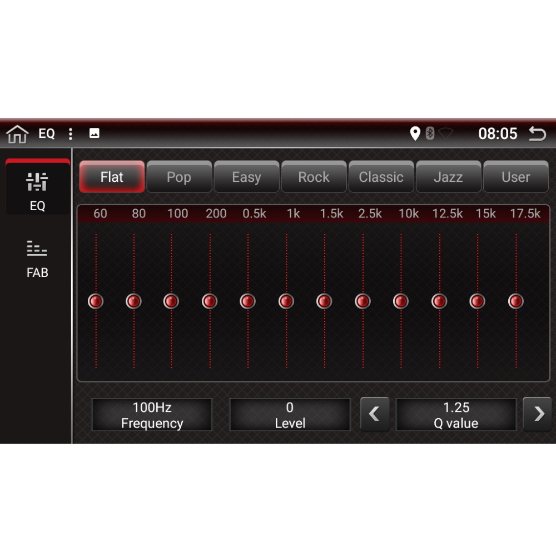Click the 0.5k frequency label
556x556 pixels.
pyautogui.click(x=254, y=214)
